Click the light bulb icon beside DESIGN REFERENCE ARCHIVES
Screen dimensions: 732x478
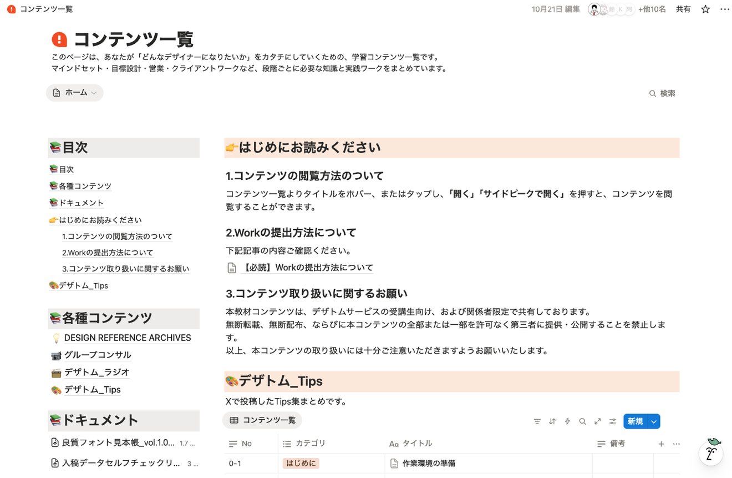(56, 338)
